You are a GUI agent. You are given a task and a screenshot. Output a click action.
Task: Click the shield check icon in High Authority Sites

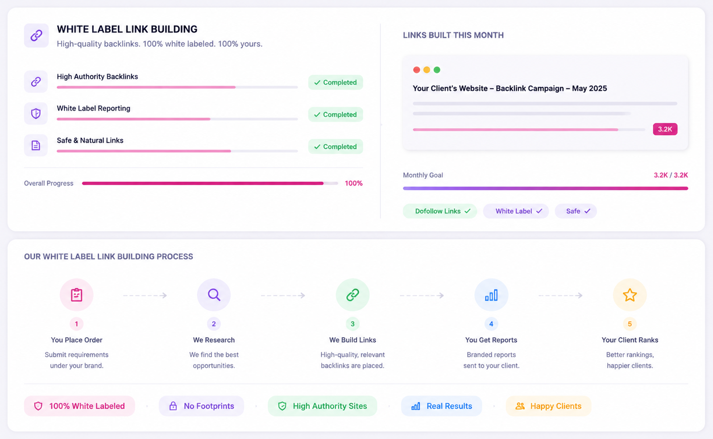point(282,406)
